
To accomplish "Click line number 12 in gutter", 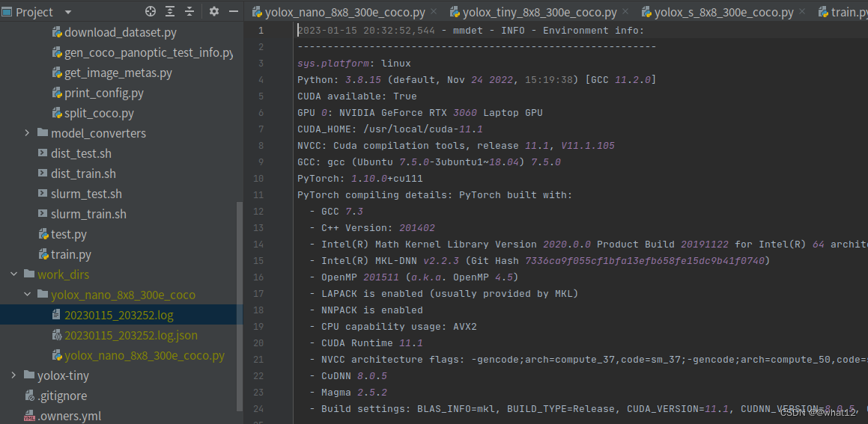I will click(258, 211).
